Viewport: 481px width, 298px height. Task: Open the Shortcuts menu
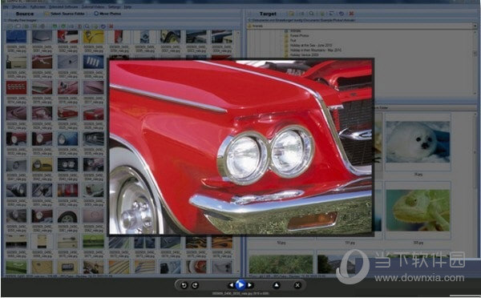[19, 6]
